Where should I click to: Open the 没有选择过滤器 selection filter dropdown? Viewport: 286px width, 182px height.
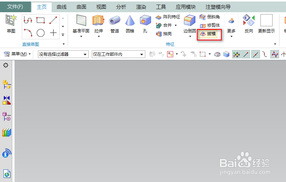(63, 54)
